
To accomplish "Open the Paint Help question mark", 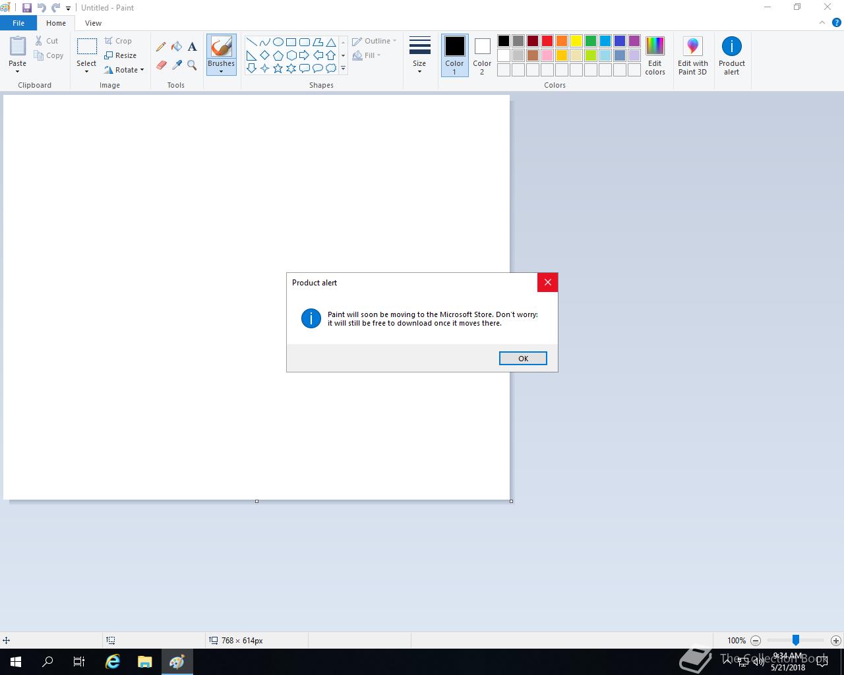I will (x=837, y=22).
